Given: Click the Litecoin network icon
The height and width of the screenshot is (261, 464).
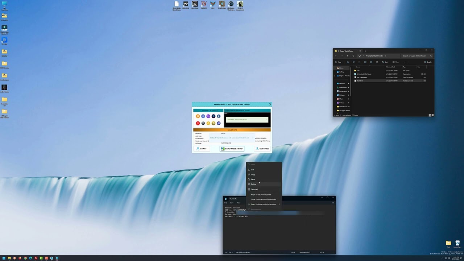Looking at the screenshot, I should tap(219, 116).
